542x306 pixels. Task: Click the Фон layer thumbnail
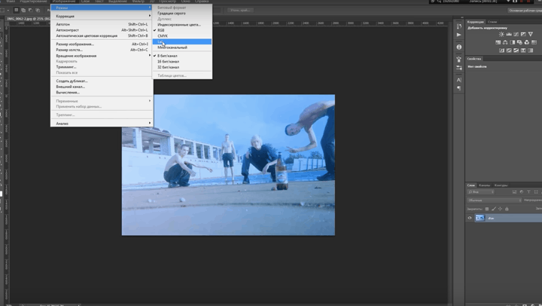pyautogui.click(x=480, y=218)
